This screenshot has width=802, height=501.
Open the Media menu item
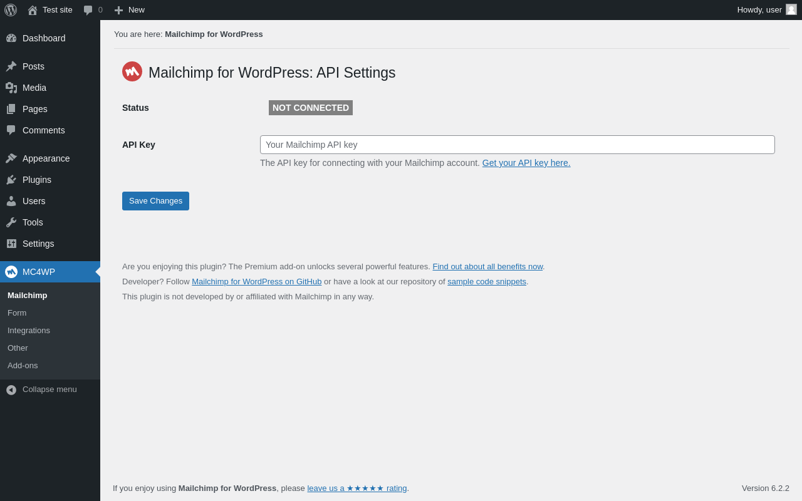point(34,88)
